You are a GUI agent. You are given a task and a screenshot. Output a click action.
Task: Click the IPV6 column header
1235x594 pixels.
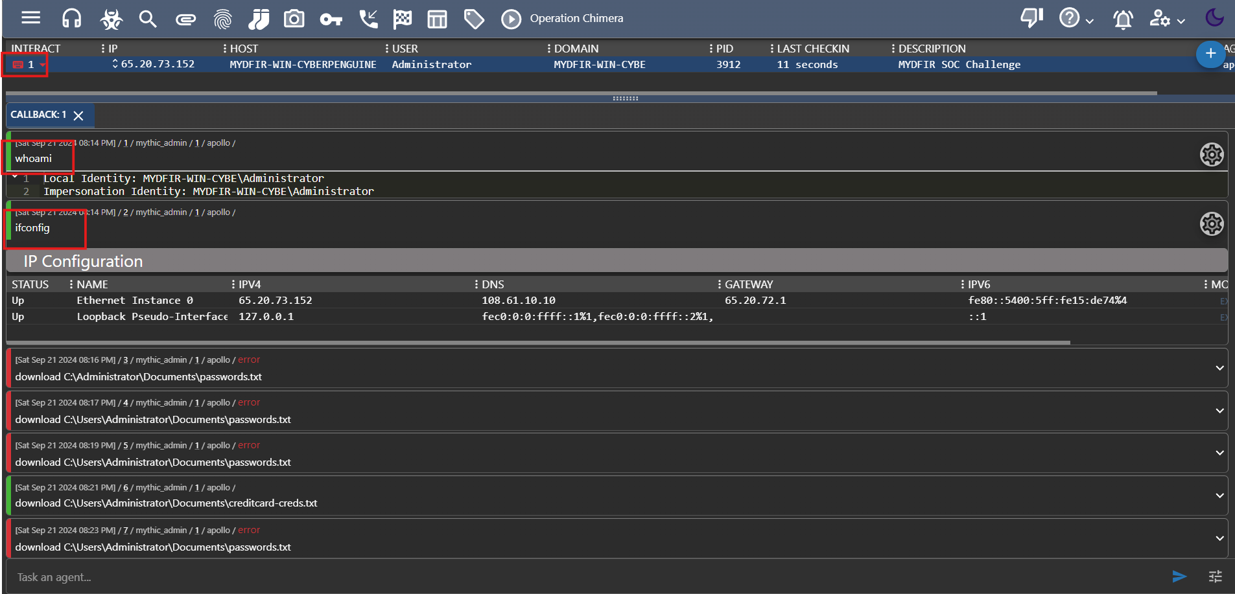click(x=979, y=284)
